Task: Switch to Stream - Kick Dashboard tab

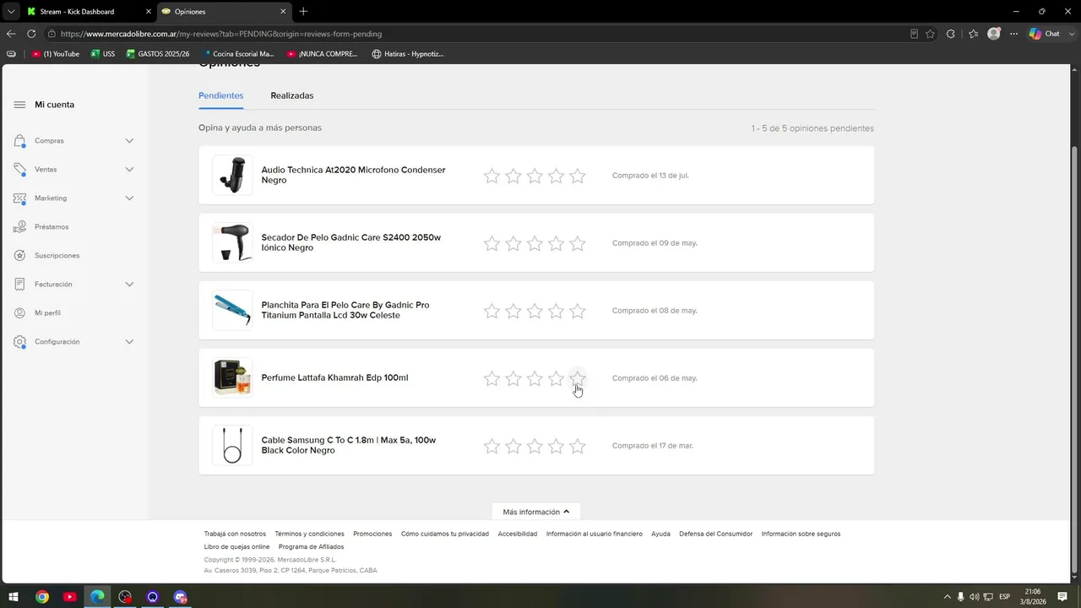Action: pyautogui.click(x=89, y=12)
